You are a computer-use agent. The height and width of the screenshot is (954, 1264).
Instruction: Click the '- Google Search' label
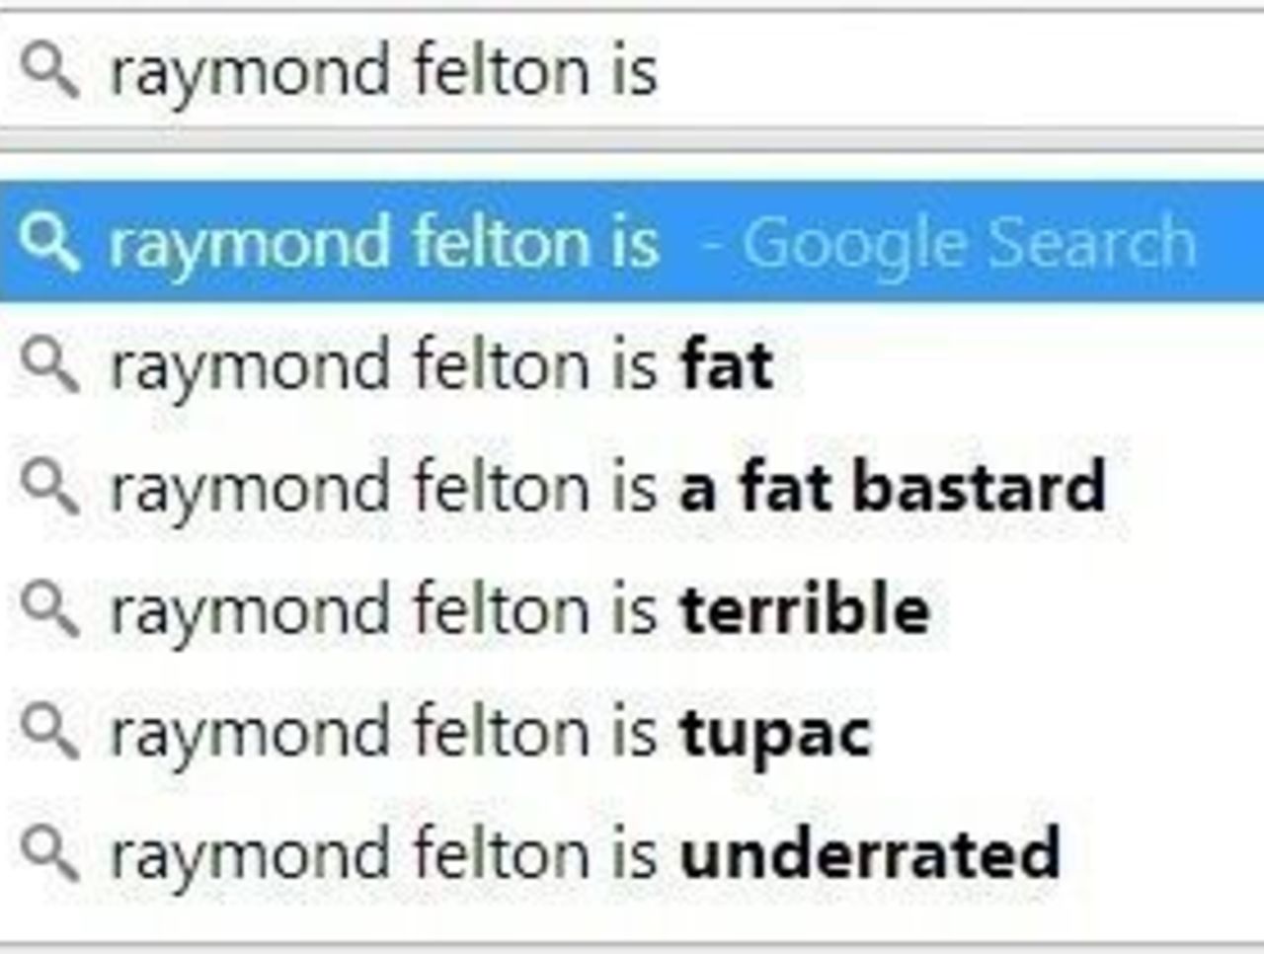[948, 243]
